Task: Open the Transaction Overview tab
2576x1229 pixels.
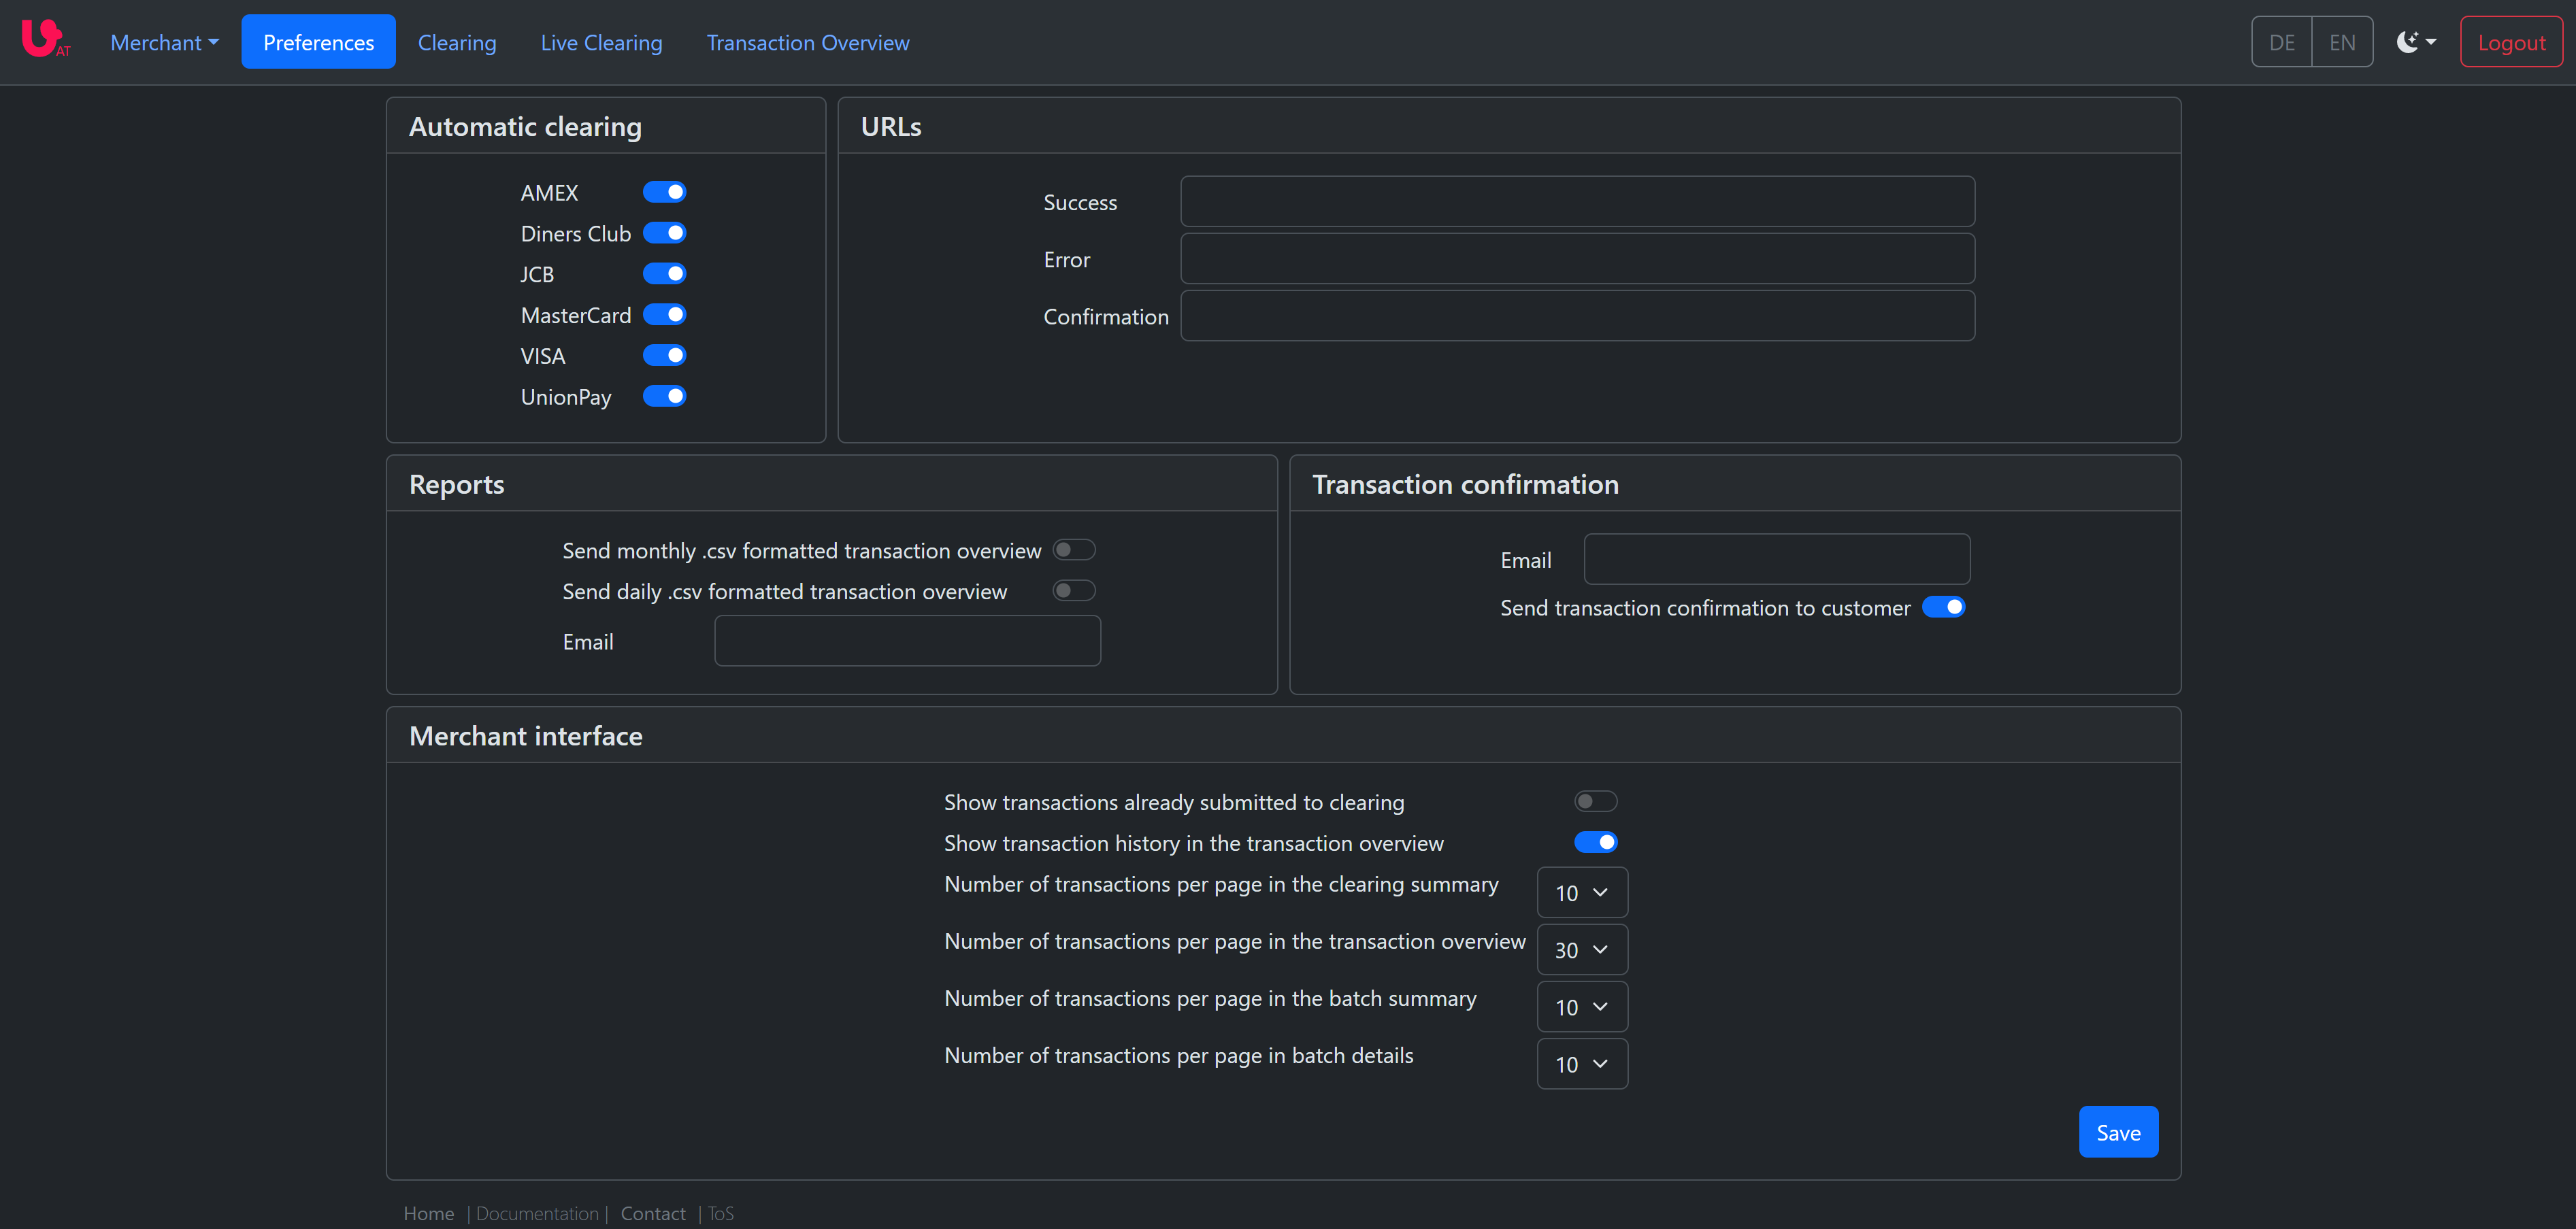Action: (807, 42)
